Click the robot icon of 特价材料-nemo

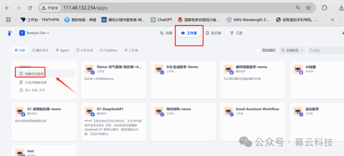159,111
